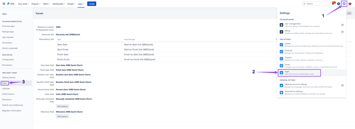
Task: Select Billing in Settings menu
Action: pos(312,32)
